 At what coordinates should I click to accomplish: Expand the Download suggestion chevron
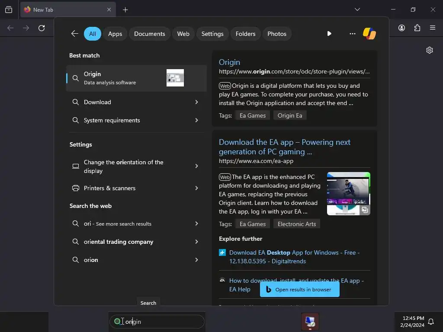[x=197, y=102]
